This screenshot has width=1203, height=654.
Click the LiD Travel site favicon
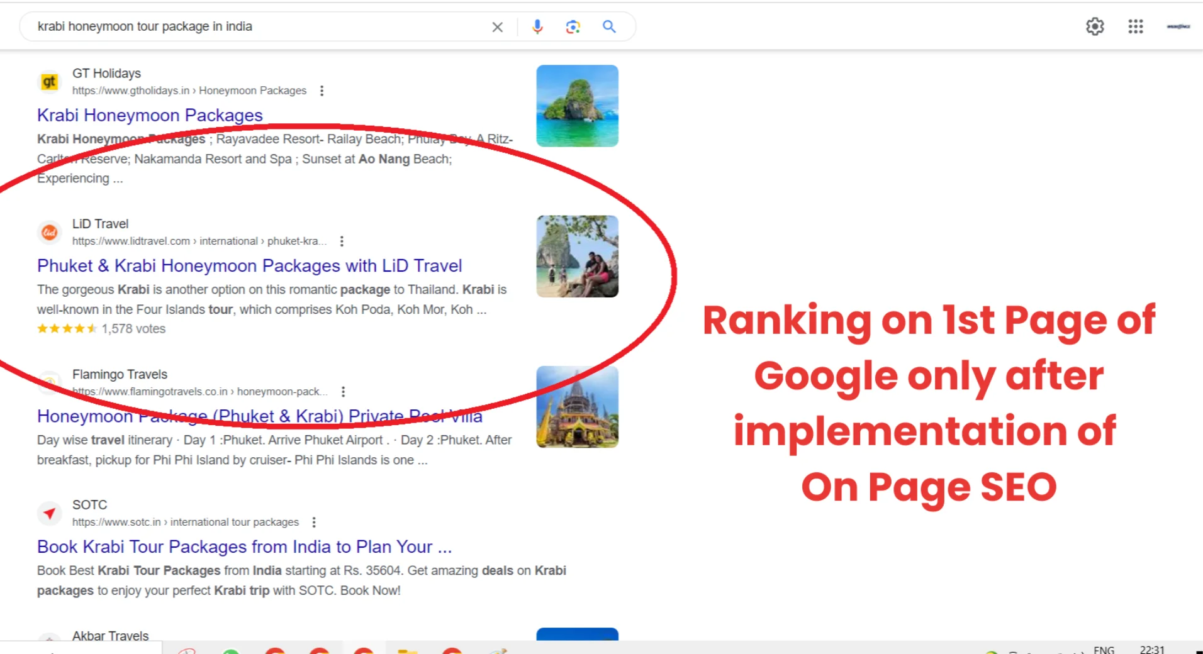pos(50,232)
